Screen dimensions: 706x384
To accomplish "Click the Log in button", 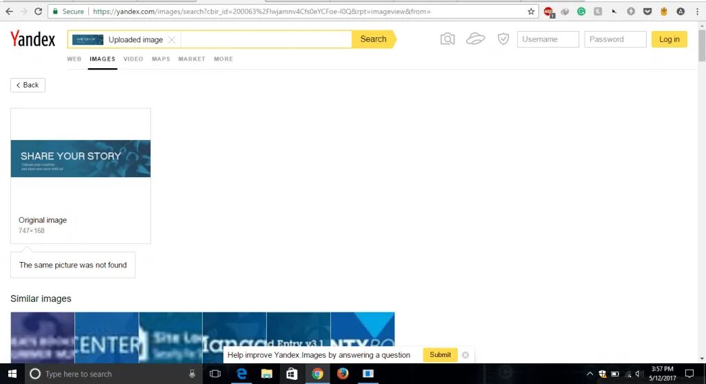I will click(669, 39).
